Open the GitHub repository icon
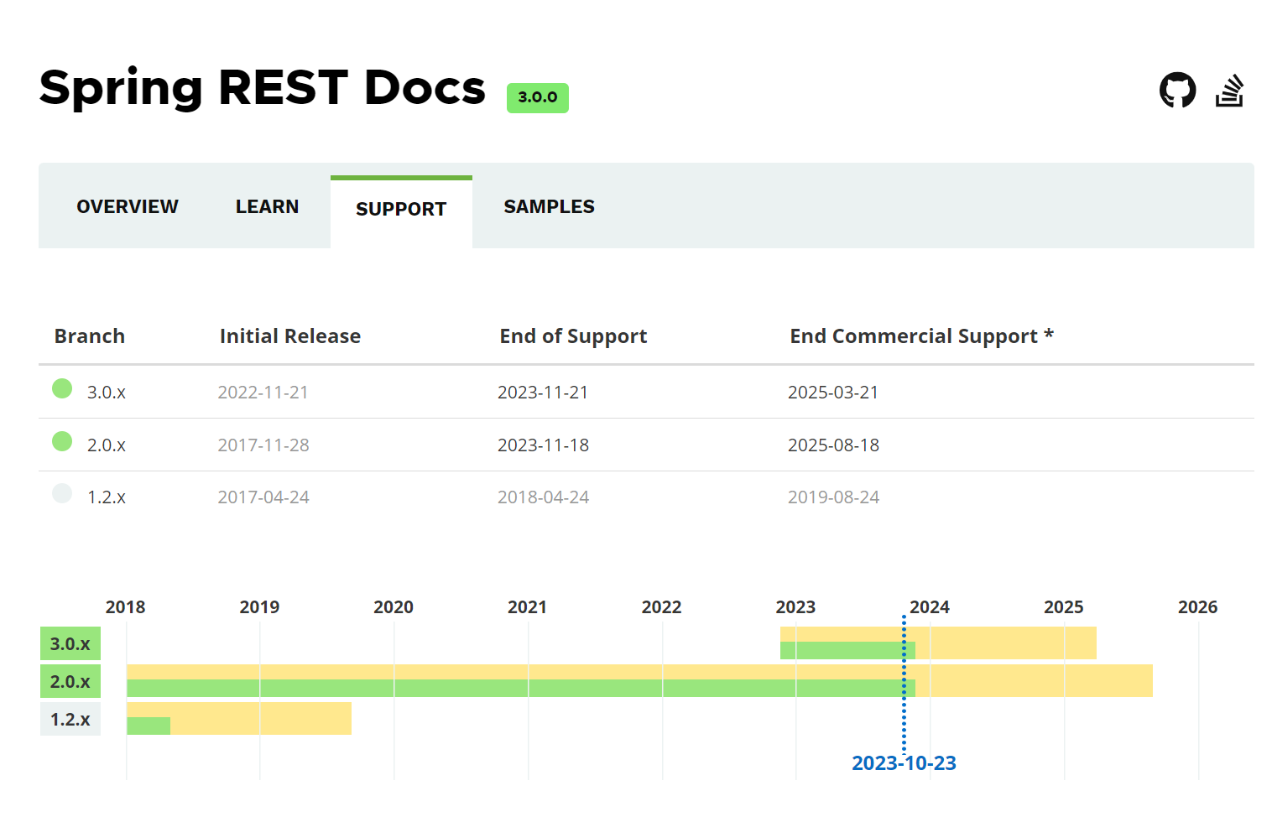Viewport: 1272px width, 817px height. [x=1177, y=90]
